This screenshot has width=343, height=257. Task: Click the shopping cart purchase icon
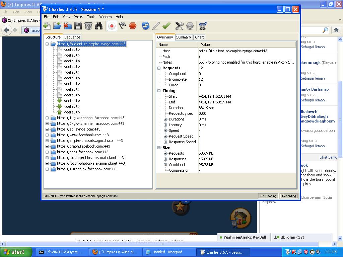[203, 26]
